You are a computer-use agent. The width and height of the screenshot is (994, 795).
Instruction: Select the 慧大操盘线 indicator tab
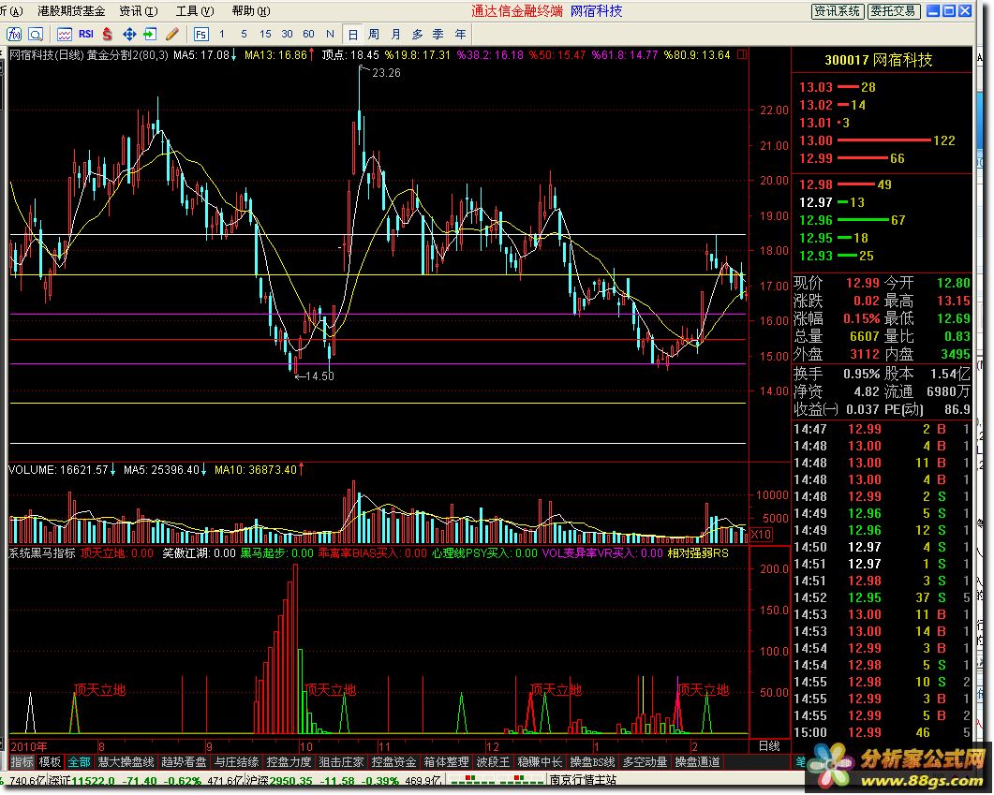[126, 762]
